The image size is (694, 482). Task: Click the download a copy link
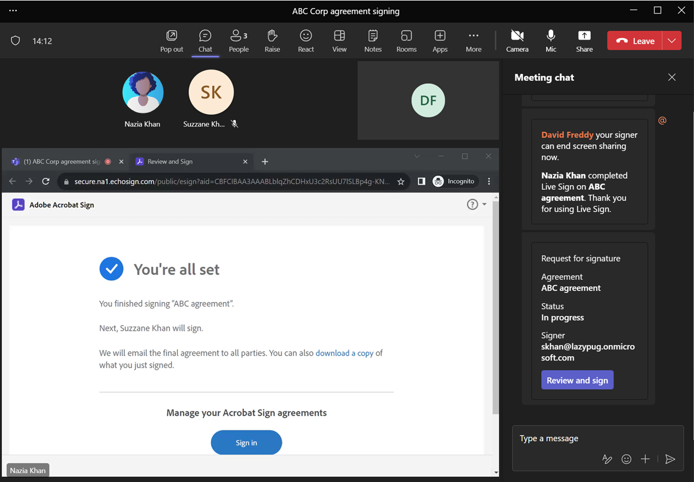[x=345, y=353]
